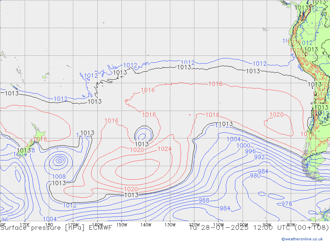
Task: Click the 1000 isobar label
Action: (x=243, y=146)
